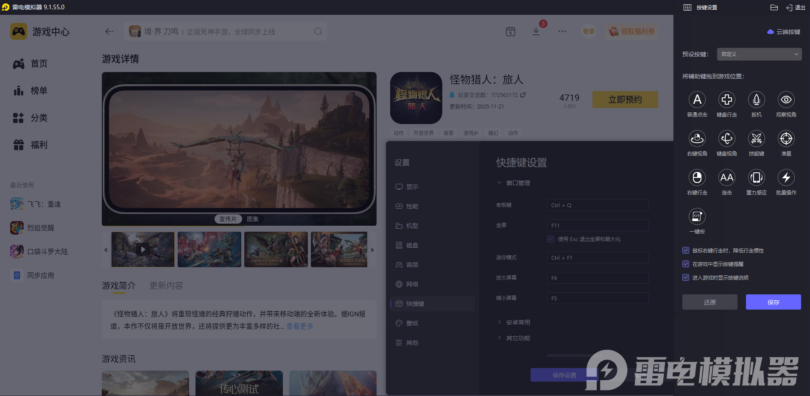Toggle 使用 Esc 退出全屏和最大化 checkbox
The height and width of the screenshot is (396, 810).
pos(550,239)
